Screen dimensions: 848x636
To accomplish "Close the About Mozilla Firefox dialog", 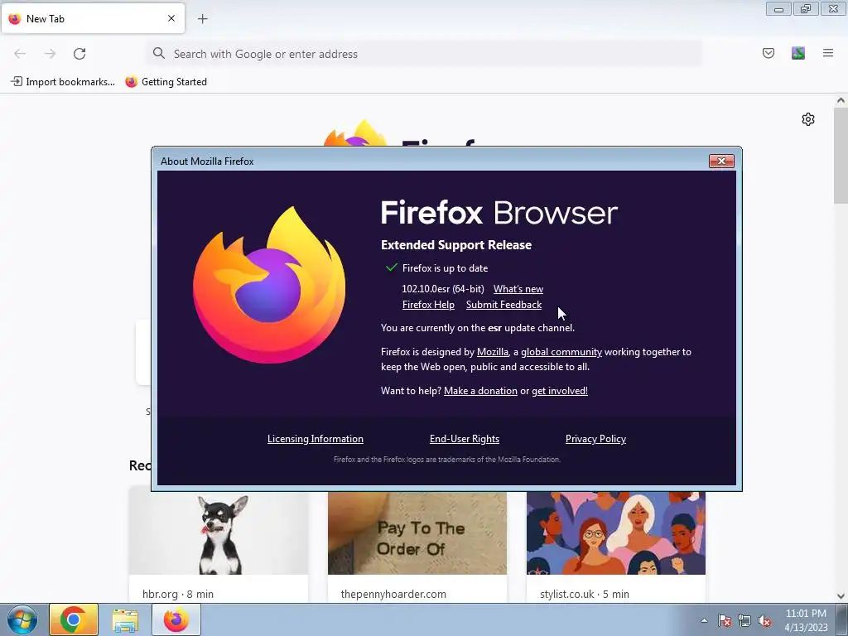I will [x=721, y=161].
